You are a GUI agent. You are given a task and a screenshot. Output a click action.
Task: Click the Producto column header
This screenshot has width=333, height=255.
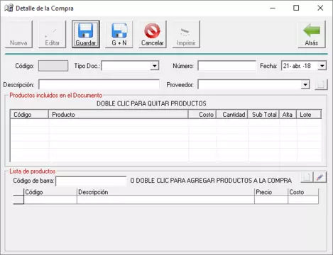point(119,115)
